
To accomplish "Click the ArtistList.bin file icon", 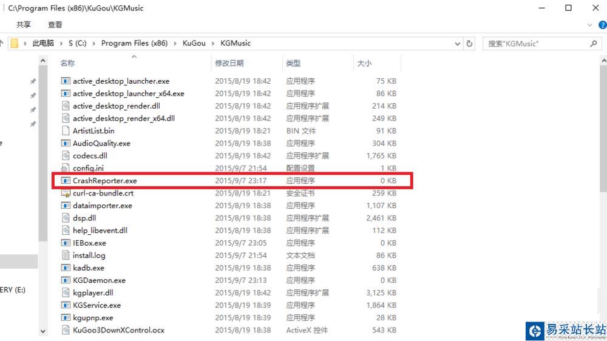I will [x=66, y=130].
